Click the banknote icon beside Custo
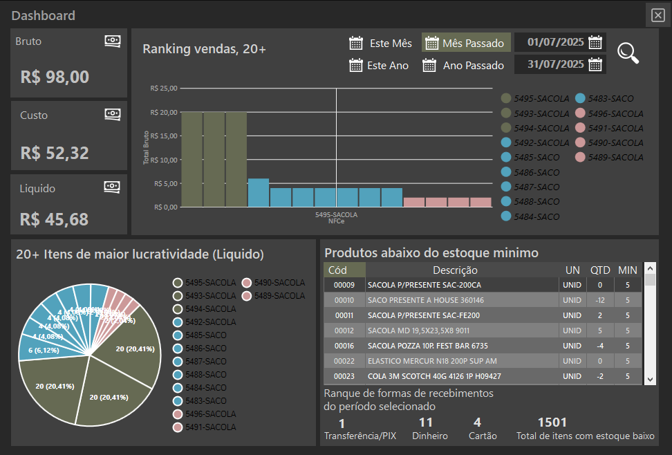The height and width of the screenshot is (455, 672). pyautogui.click(x=112, y=115)
